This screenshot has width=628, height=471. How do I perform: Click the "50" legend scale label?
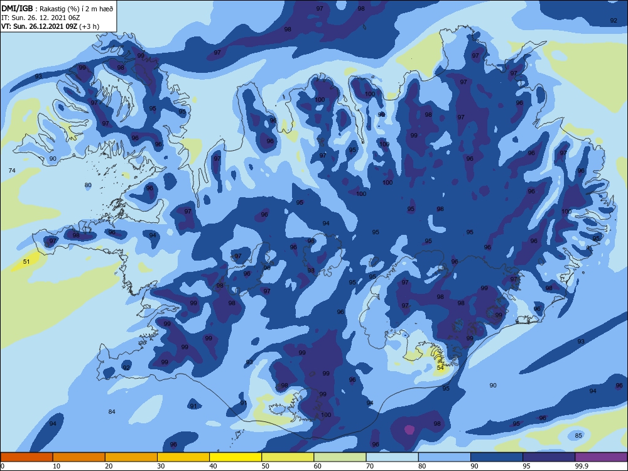(x=266, y=466)
